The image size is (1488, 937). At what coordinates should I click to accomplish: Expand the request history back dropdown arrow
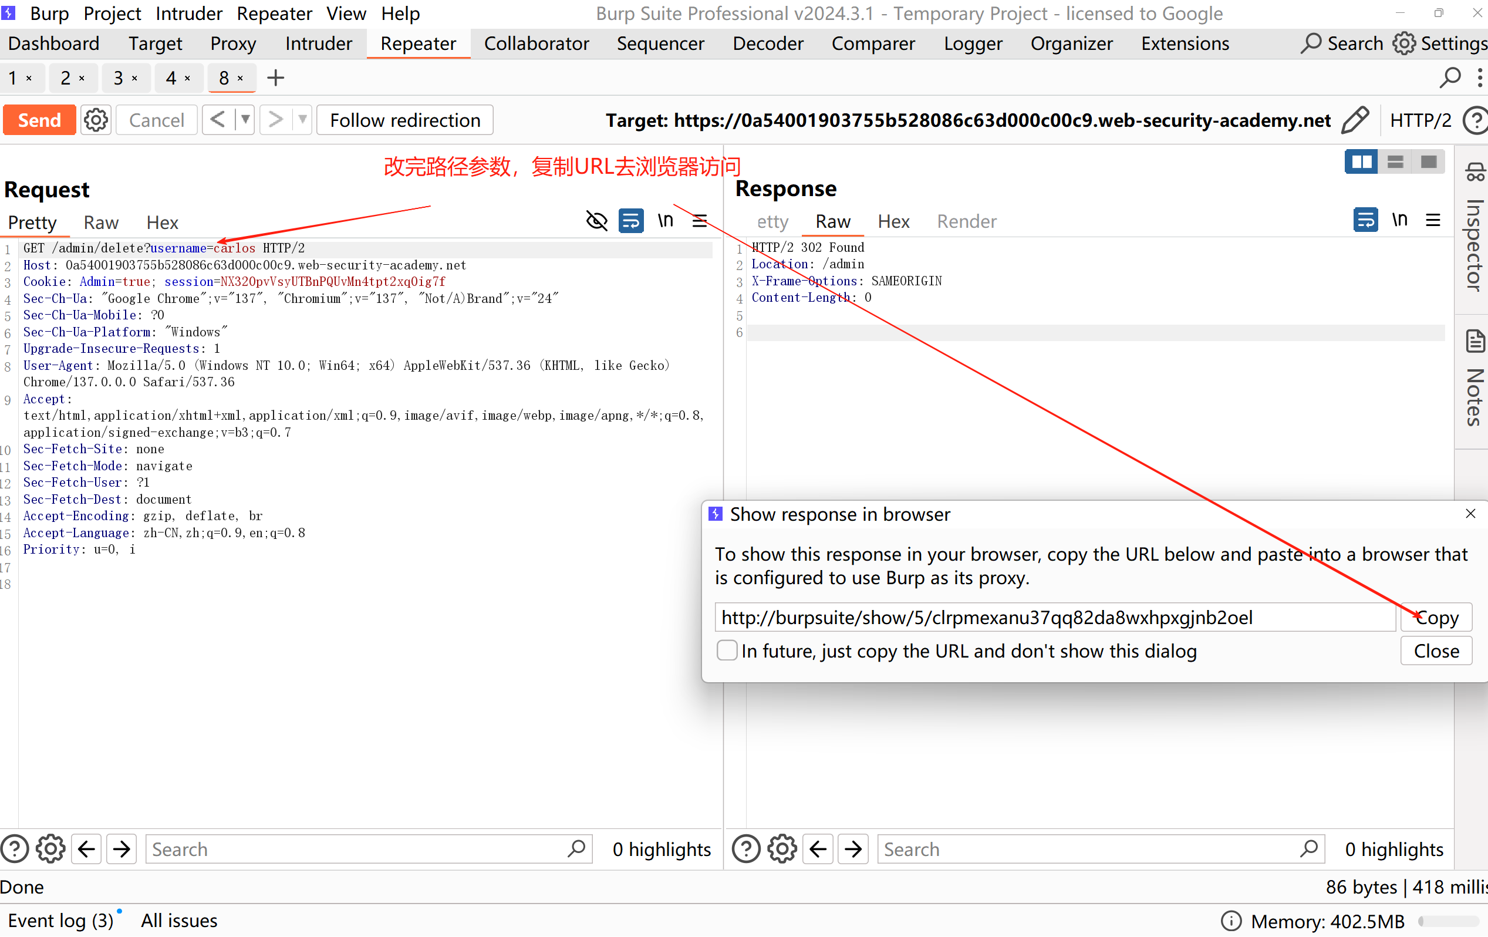coord(245,119)
